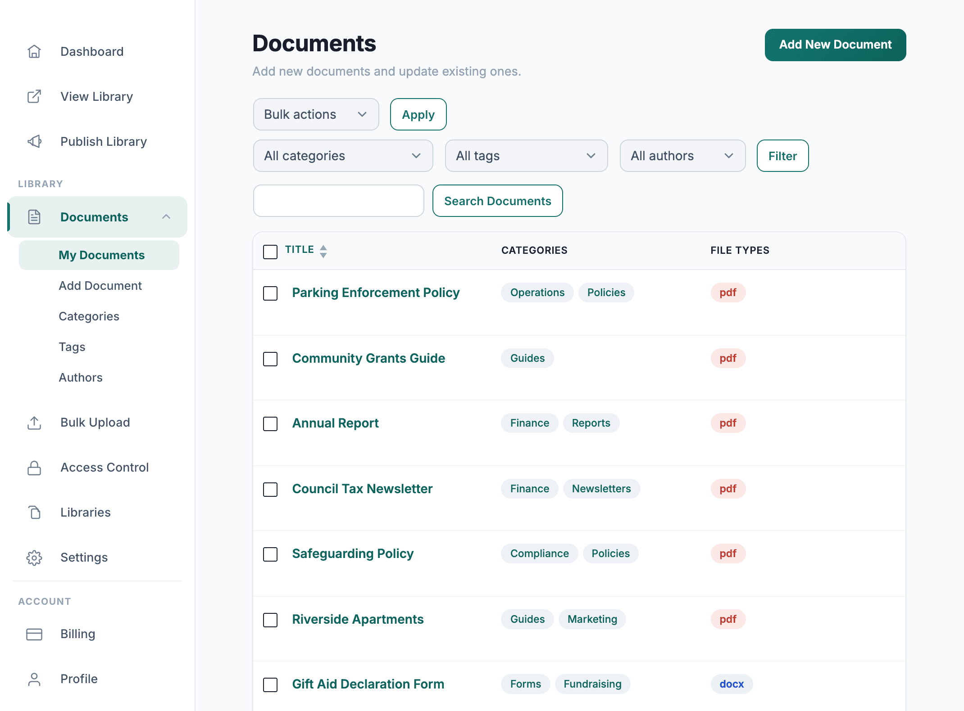Click the View Library external link icon

(34, 96)
